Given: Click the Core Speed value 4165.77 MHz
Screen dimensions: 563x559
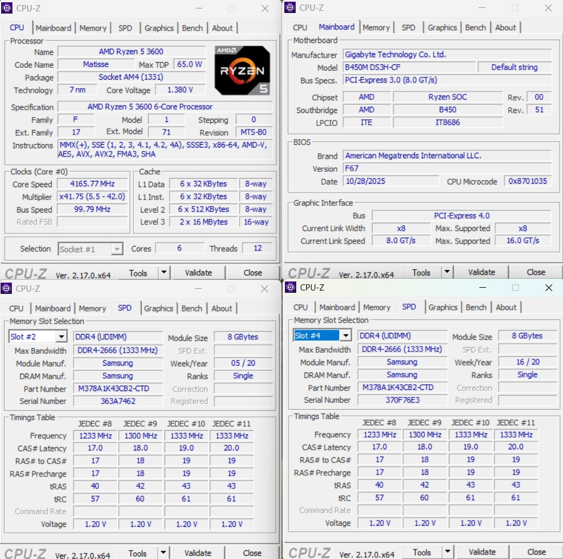Looking at the screenshot, I should 92,184.
